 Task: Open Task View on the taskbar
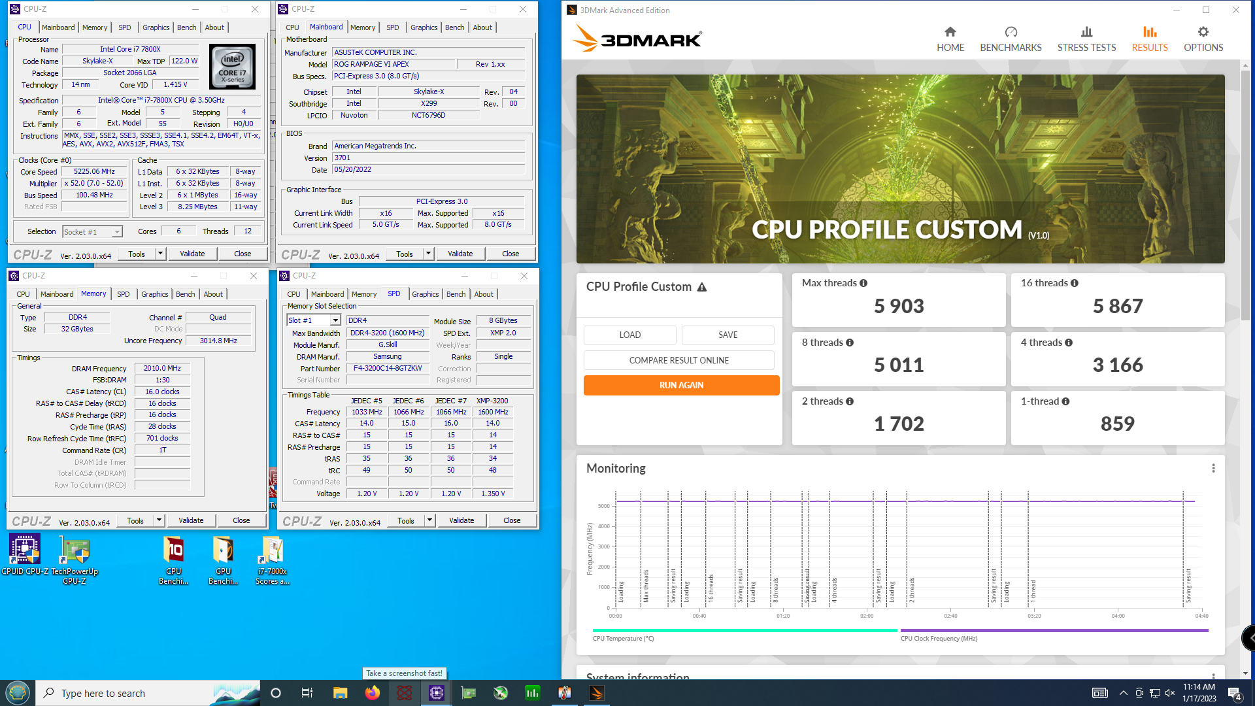tap(307, 693)
